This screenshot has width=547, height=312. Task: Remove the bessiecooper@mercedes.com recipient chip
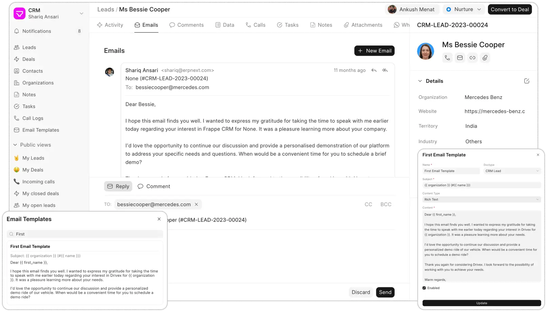click(196, 204)
